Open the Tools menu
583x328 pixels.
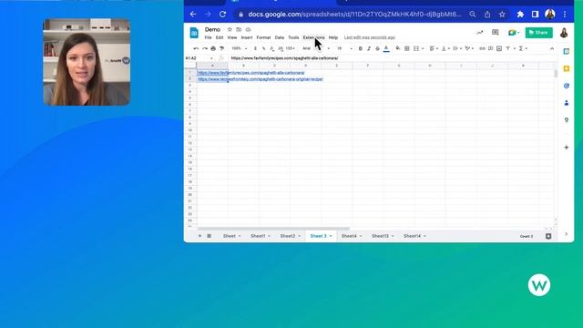293,37
